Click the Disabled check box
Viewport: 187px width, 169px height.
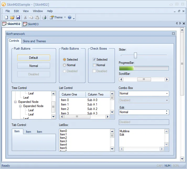click(94, 71)
